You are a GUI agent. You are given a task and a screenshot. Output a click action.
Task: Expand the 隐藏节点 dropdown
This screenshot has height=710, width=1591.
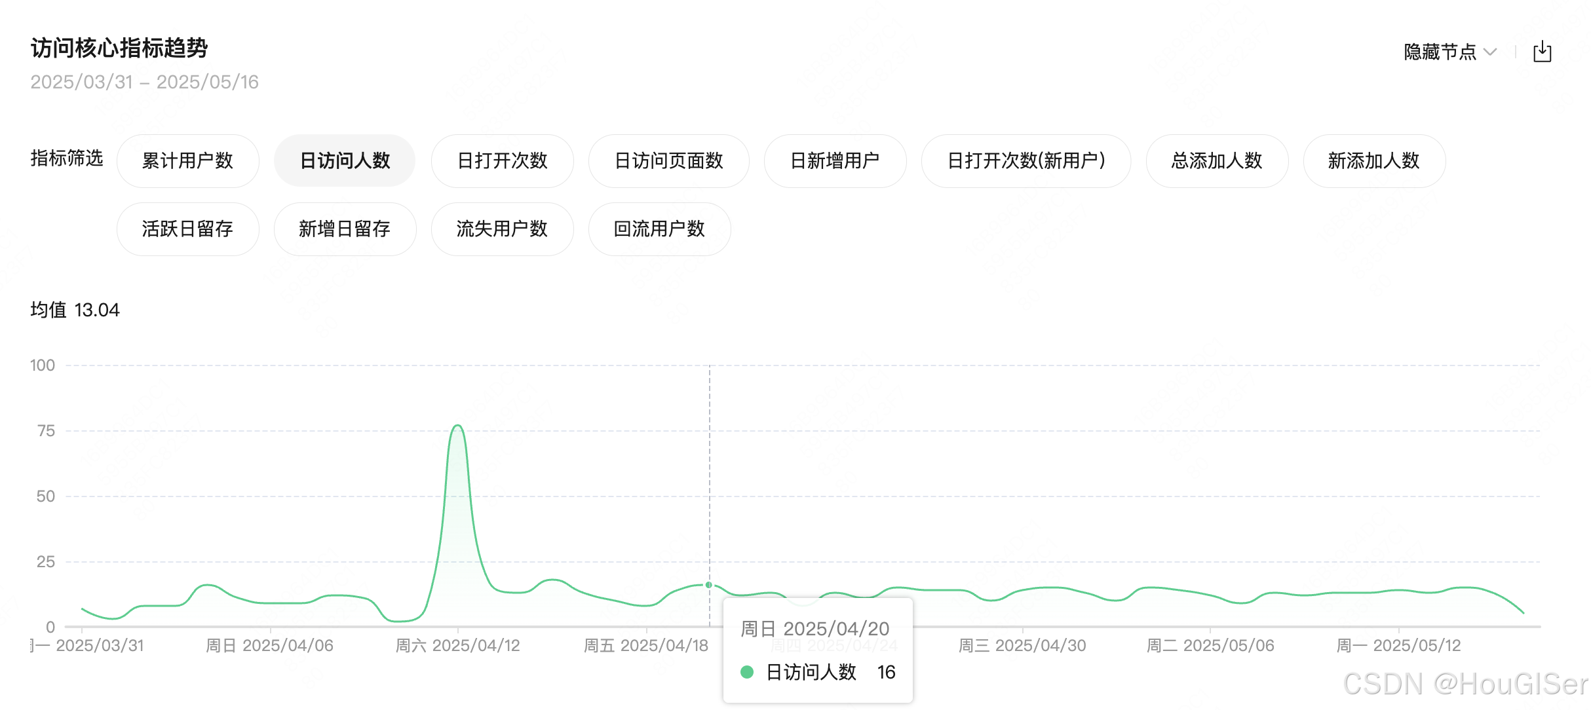(x=1449, y=52)
